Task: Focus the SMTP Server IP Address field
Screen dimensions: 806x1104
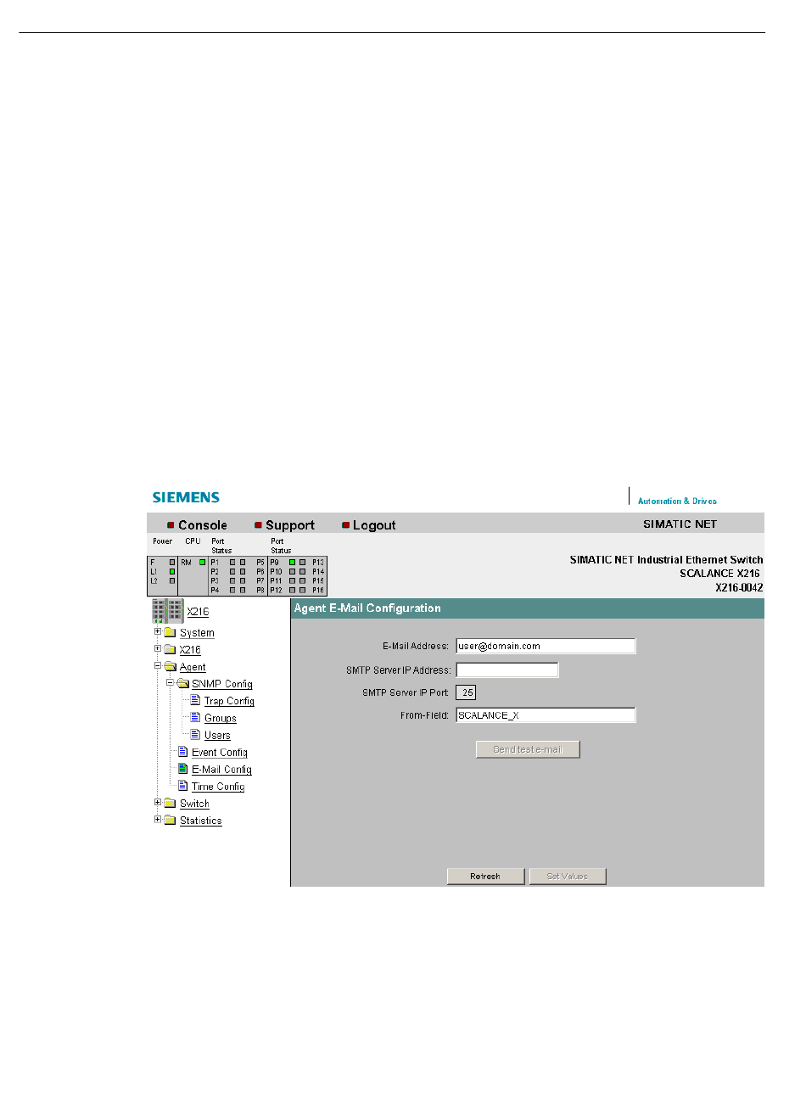Action: point(507,670)
